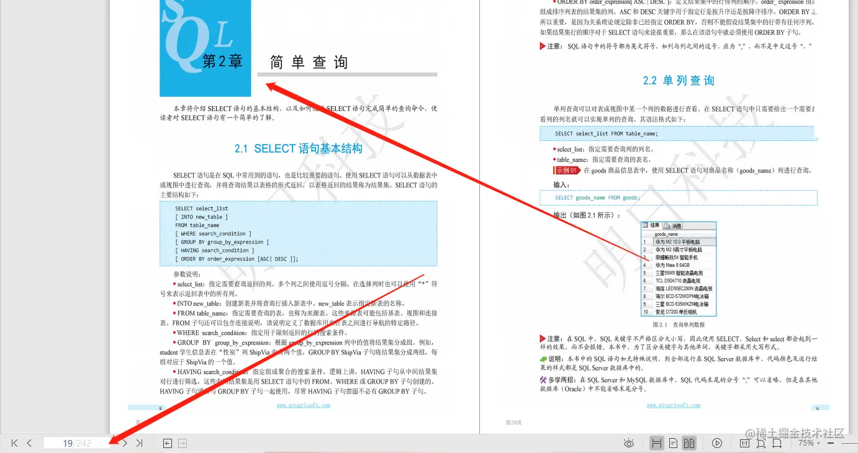Click the 2.2 单列查询 heading

tap(679, 81)
